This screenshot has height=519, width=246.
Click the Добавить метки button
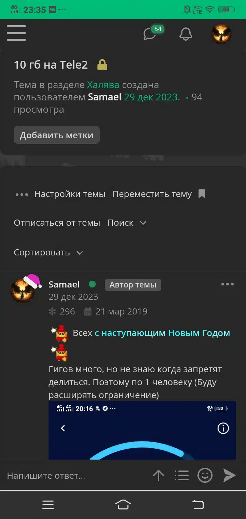click(57, 135)
